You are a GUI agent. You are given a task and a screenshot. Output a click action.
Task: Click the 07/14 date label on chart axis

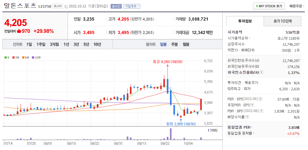tap(8, 143)
